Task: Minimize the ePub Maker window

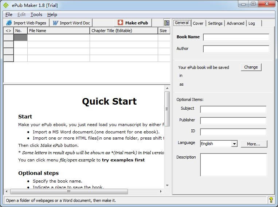Action: pos(244,4)
